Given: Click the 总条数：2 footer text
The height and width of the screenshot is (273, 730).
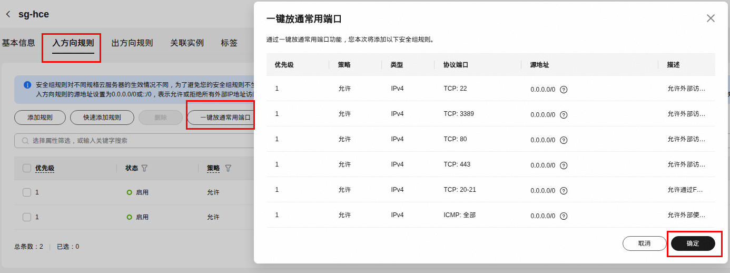Looking at the screenshot, I should click(28, 246).
